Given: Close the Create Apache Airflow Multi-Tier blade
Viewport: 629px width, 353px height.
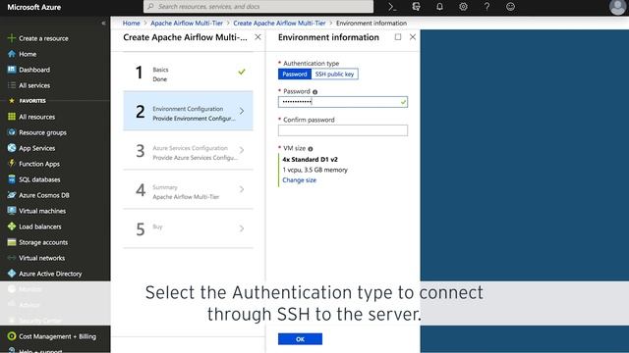Looking at the screenshot, I should 257,37.
